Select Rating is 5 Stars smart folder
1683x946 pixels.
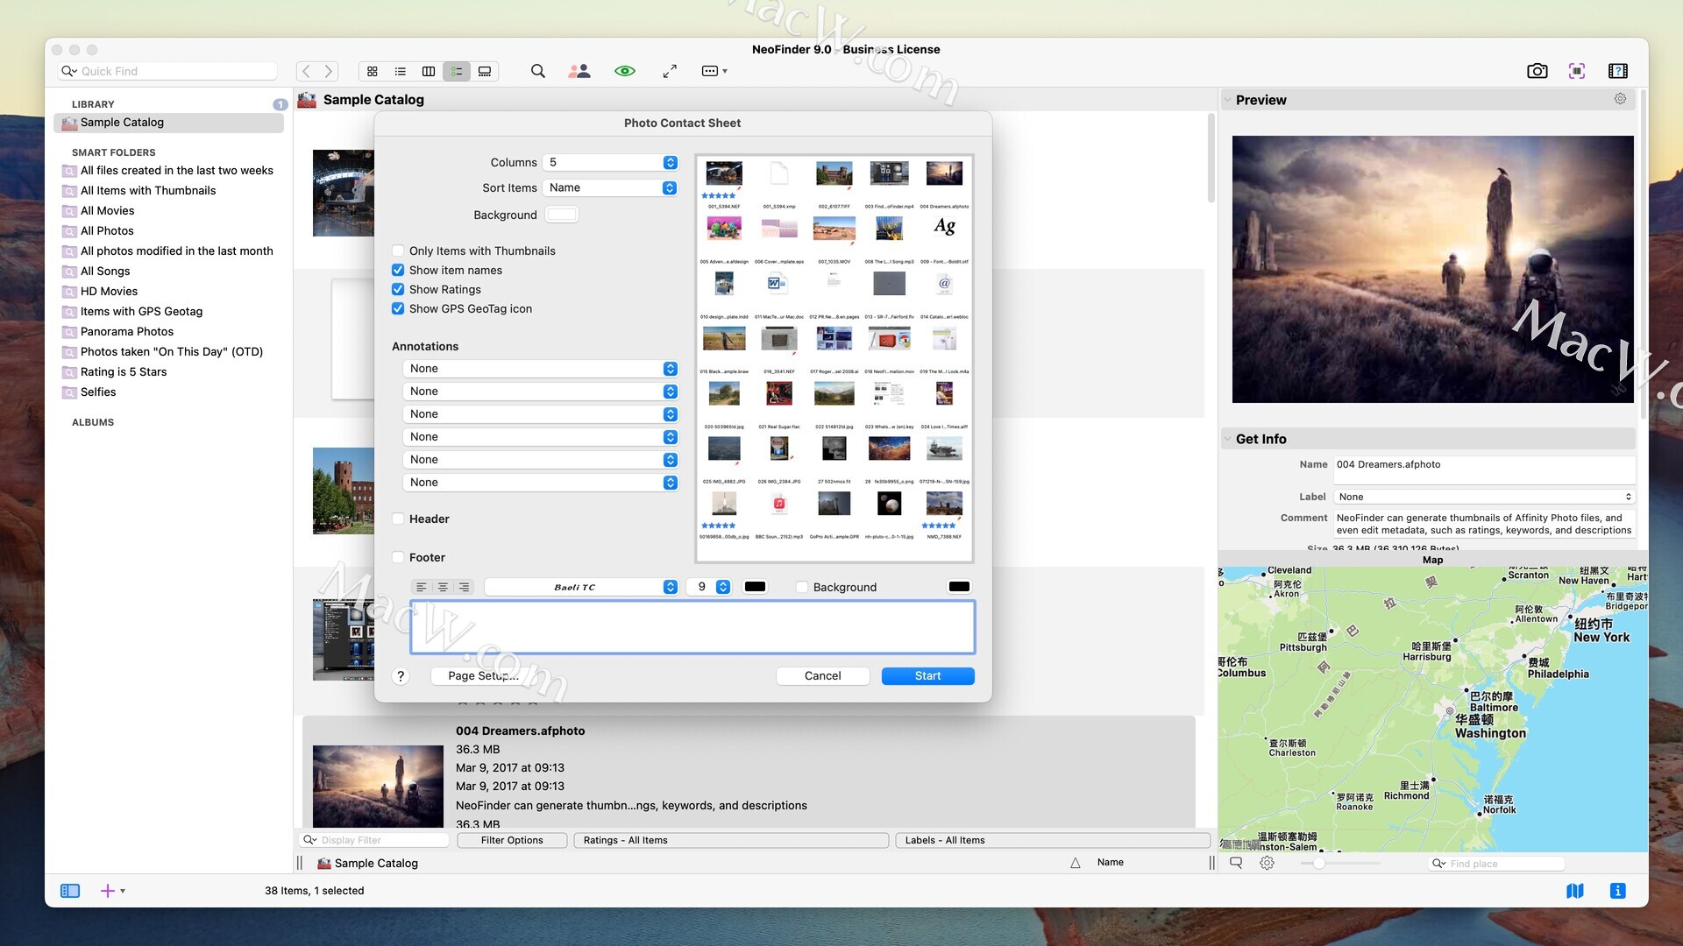124,371
